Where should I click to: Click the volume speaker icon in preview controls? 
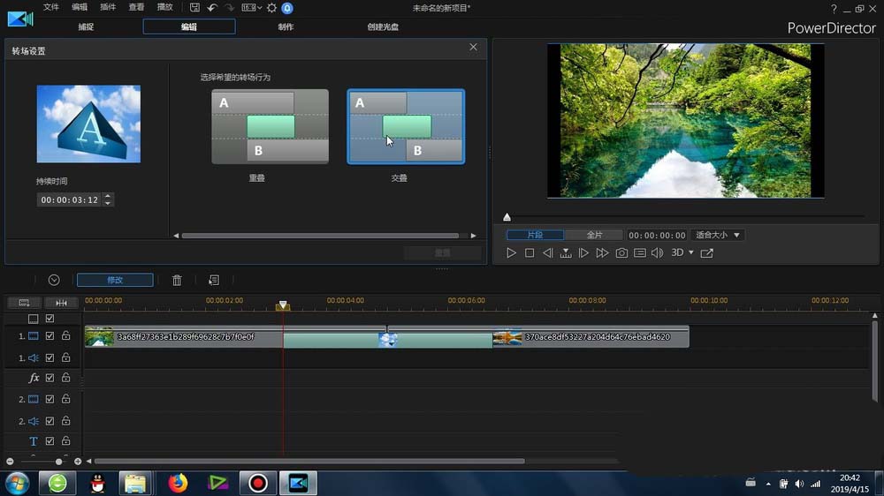[x=658, y=252]
